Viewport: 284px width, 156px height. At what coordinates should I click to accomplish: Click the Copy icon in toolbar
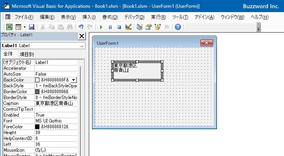point(51,27)
